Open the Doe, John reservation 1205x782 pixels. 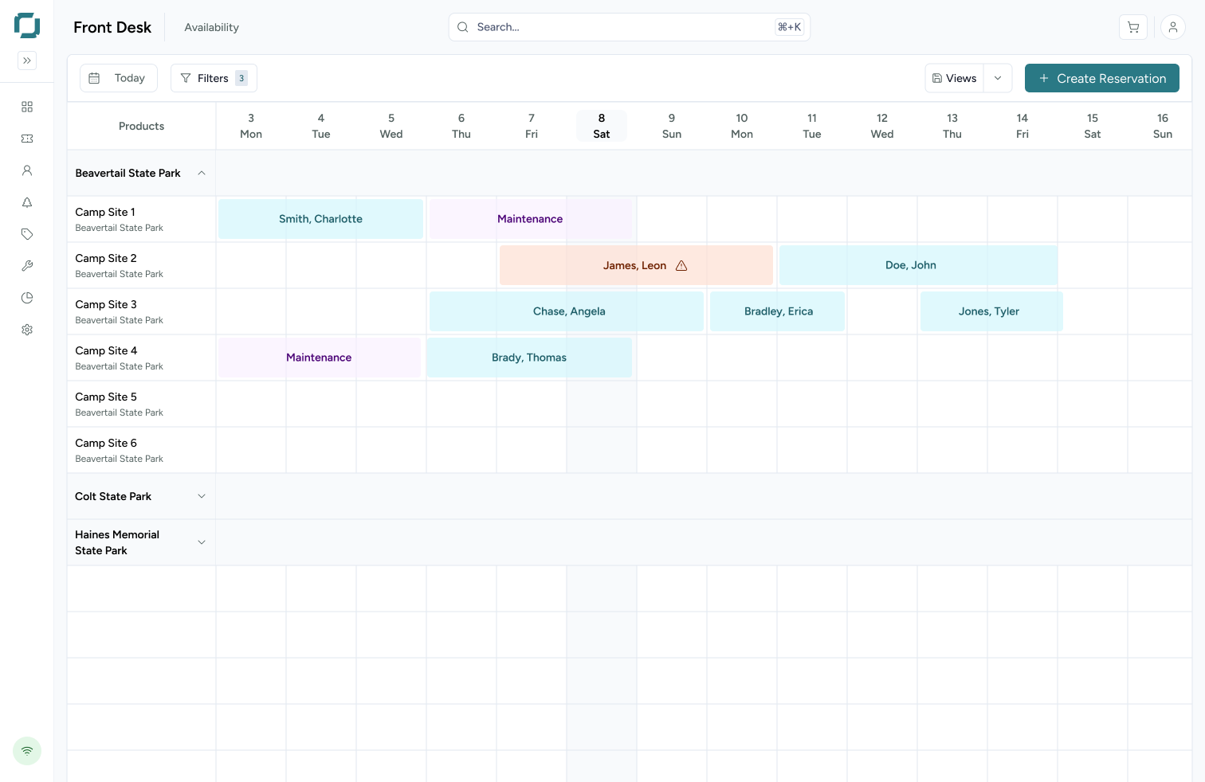coord(919,265)
